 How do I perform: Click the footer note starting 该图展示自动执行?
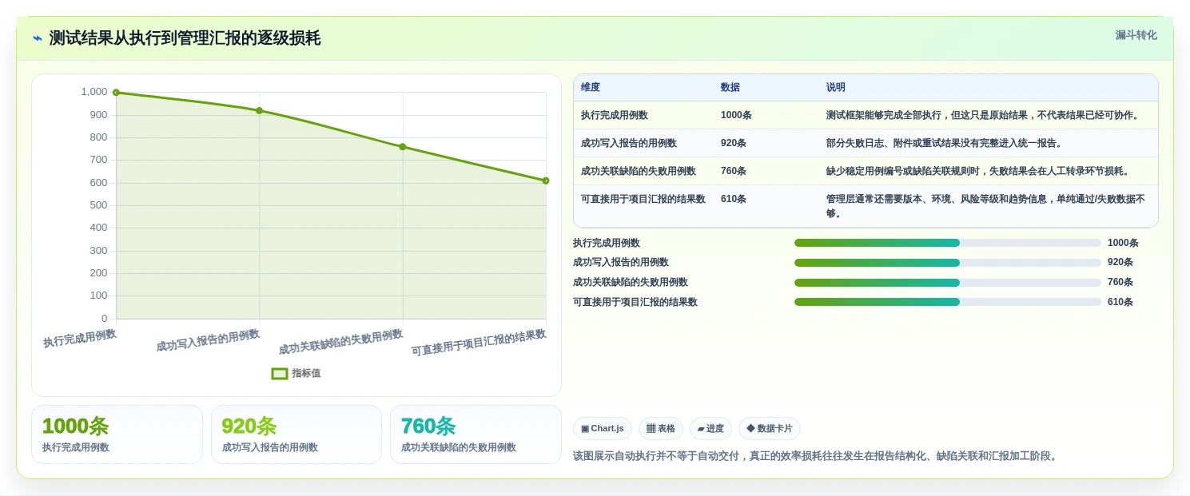(817, 456)
